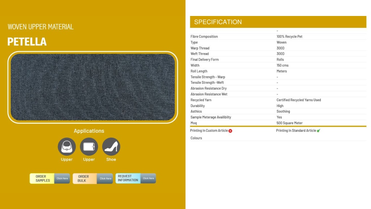Select the Fibre Composition row label

[204, 37]
